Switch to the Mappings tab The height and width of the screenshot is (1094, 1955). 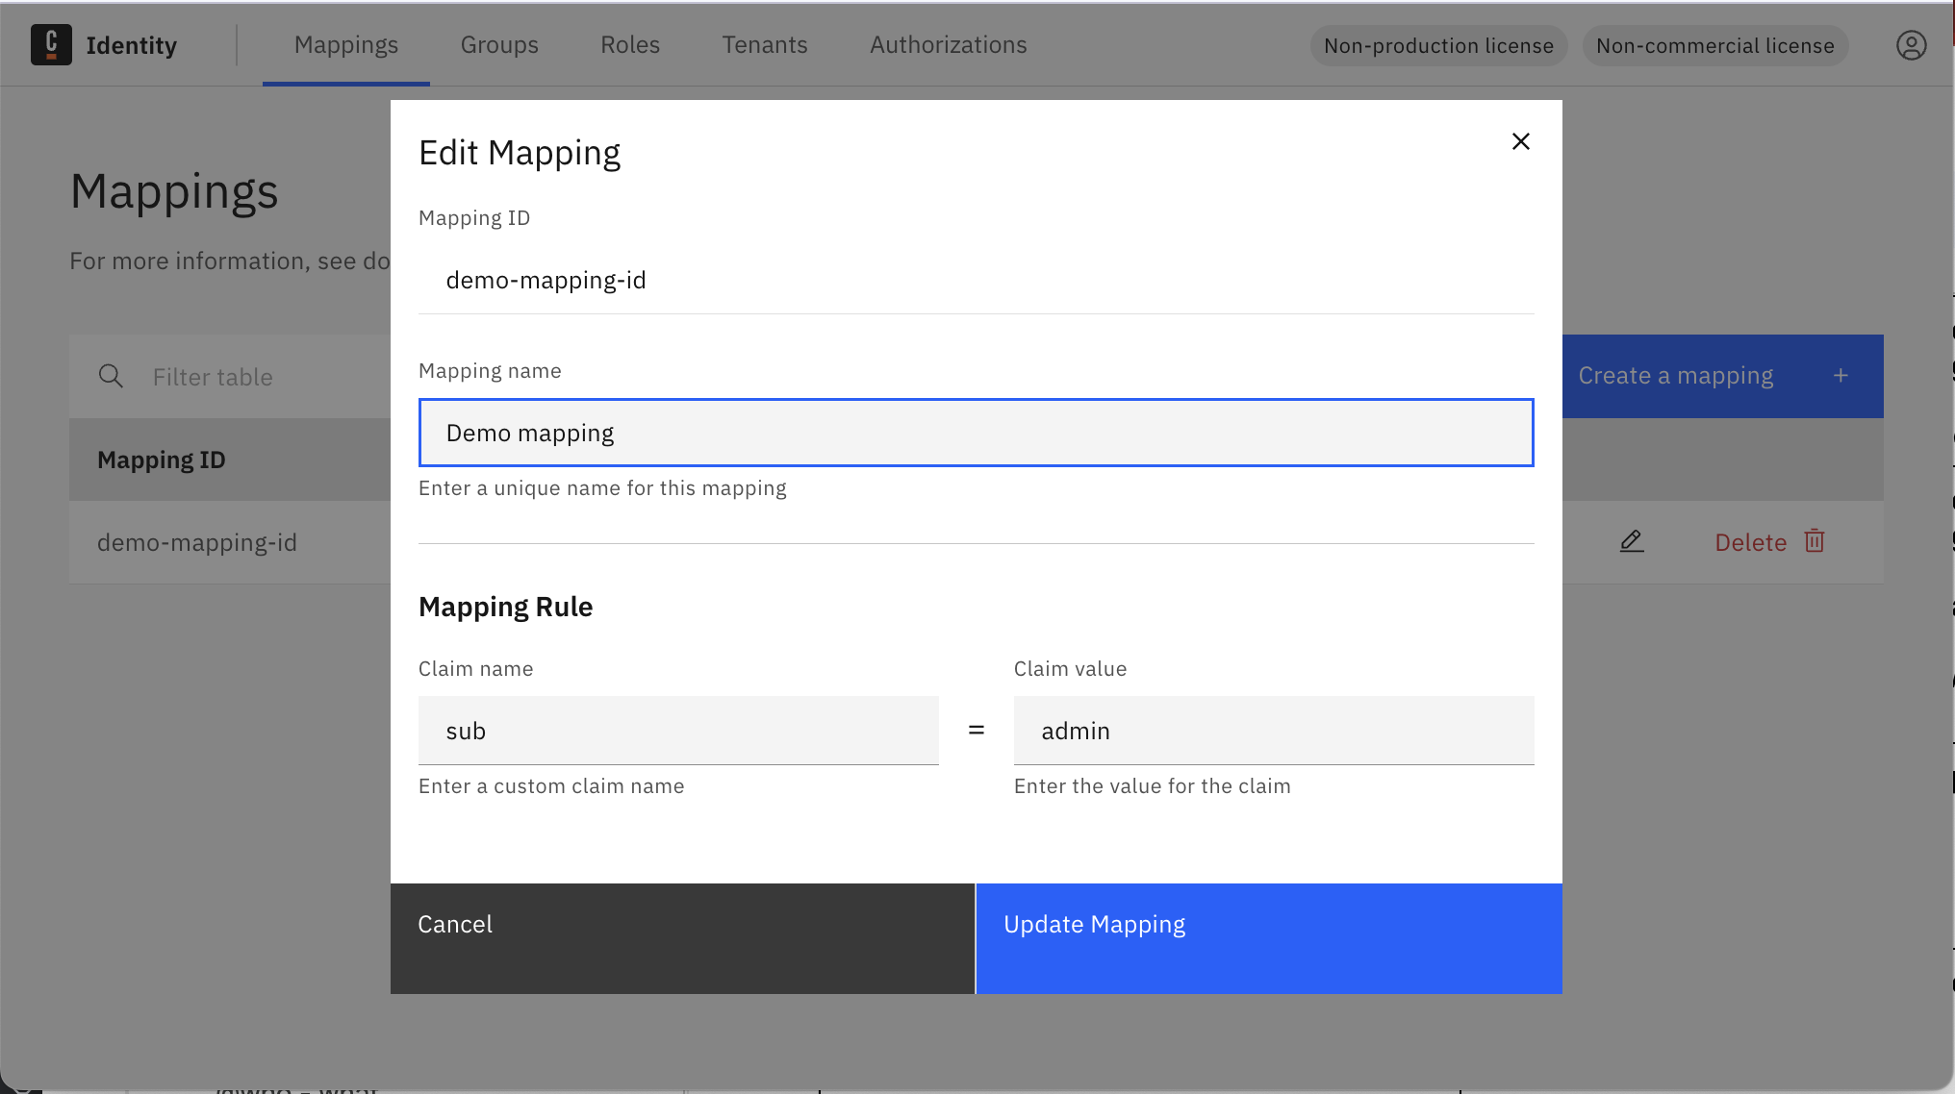[346, 44]
